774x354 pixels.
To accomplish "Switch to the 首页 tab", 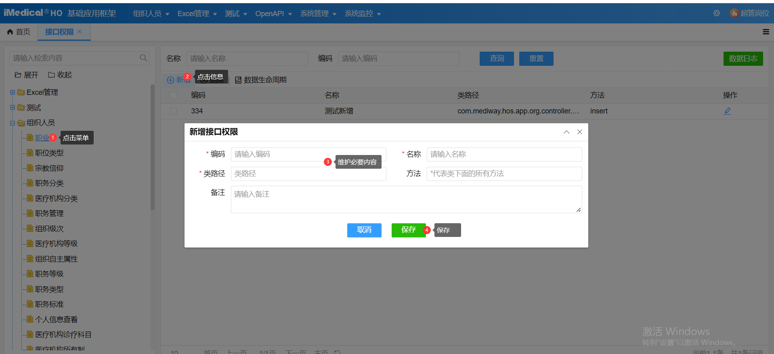I will 19,32.
